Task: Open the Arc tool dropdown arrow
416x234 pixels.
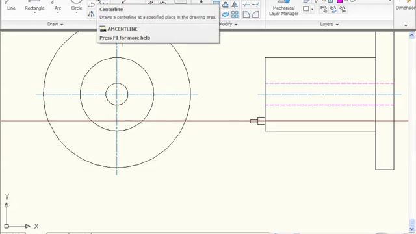Action: coord(58,12)
